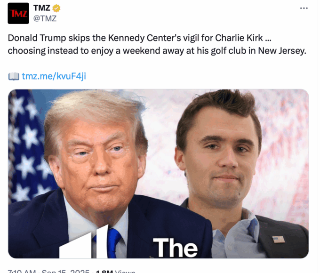Screen dimensions: 320x273
Task: Open the @TMZ handle link
Action: click(45, 18)
